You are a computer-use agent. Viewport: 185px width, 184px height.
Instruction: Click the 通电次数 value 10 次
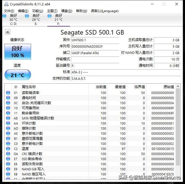coord(167,59)
